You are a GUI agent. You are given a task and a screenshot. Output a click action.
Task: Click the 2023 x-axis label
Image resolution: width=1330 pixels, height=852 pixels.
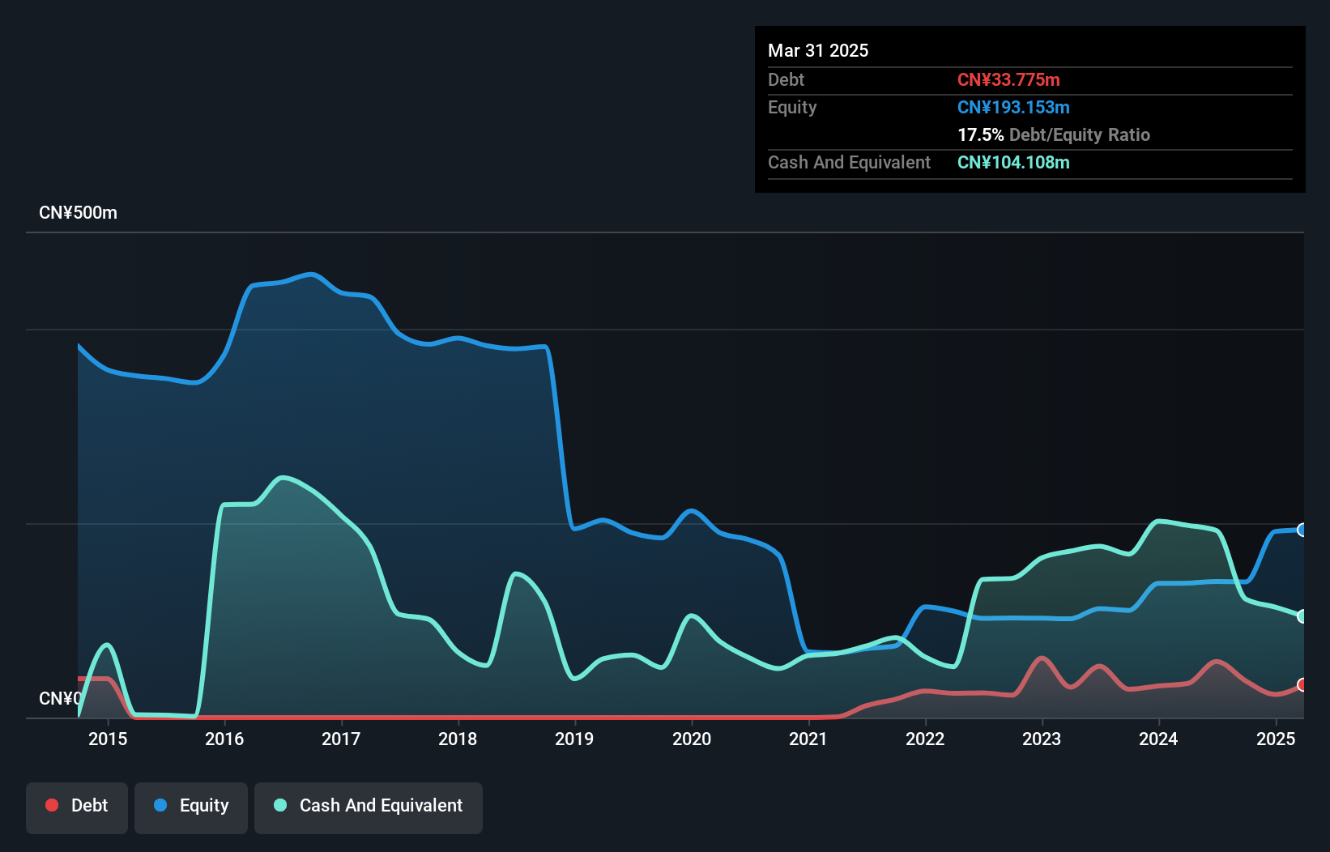[x=1042, y=739]
